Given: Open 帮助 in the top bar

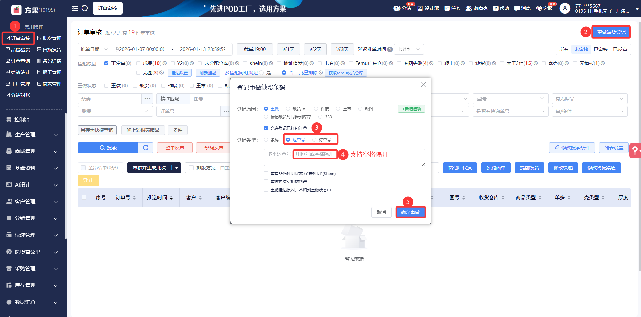Looking at the screenshot, I should tap(501, 8).
